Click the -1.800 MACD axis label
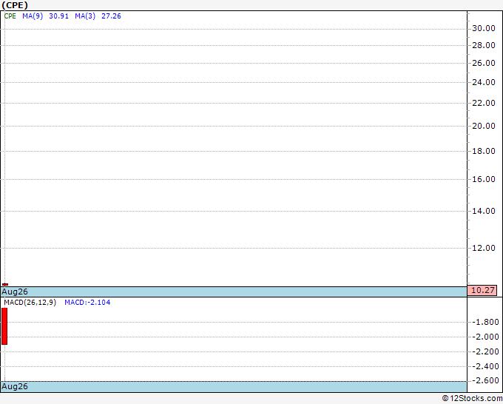503x404 pixels. click(486, 322)
